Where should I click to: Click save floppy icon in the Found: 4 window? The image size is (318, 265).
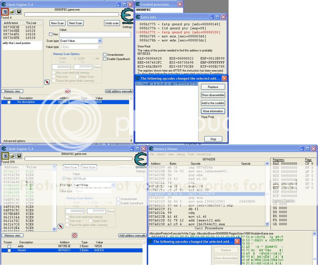point(19,12)
